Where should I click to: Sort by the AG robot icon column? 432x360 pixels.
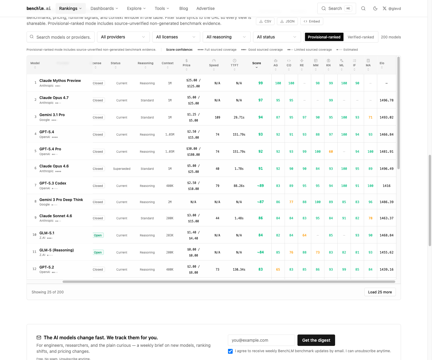[x=275, y=65]
